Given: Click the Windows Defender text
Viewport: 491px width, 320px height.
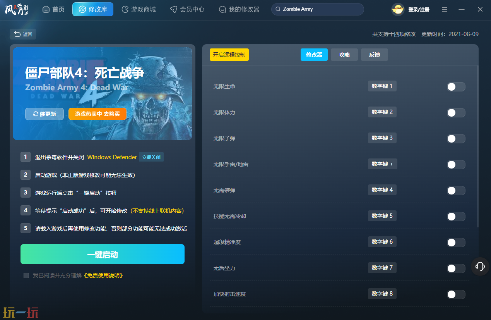Looking at the screenshot, I should (x=112, y=157).
